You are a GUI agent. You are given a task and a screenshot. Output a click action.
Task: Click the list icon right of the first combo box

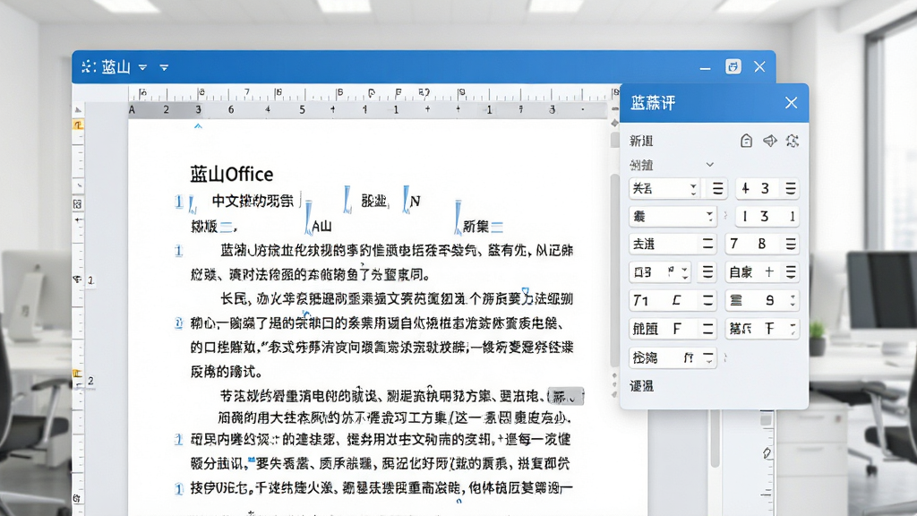(717, 188)
